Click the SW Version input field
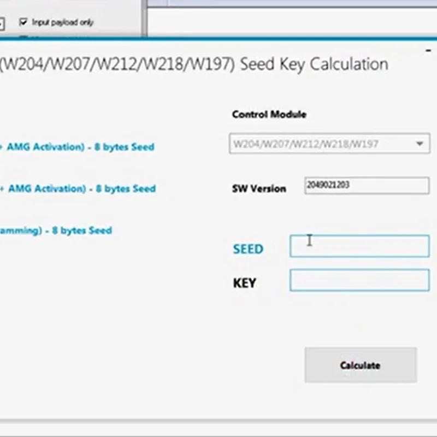The height and width of the screenshot is (437, 437). (367, 185)
